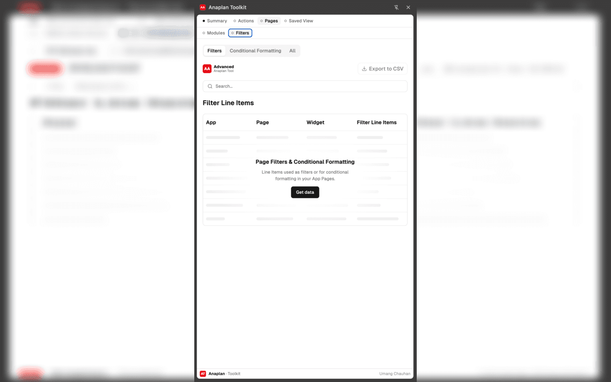Click the Filter Line Items column header
The image size is (611, 382).
(x=377, y=123)
